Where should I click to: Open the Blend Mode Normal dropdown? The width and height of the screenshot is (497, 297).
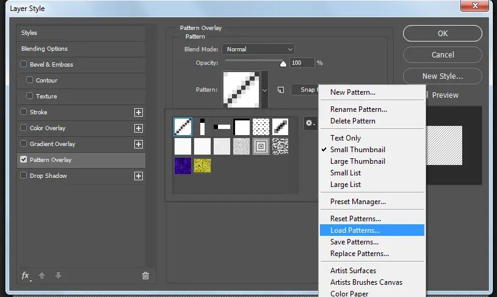(258, 49)
